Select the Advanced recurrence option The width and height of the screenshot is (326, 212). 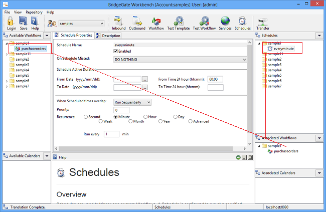coord(190,121)
